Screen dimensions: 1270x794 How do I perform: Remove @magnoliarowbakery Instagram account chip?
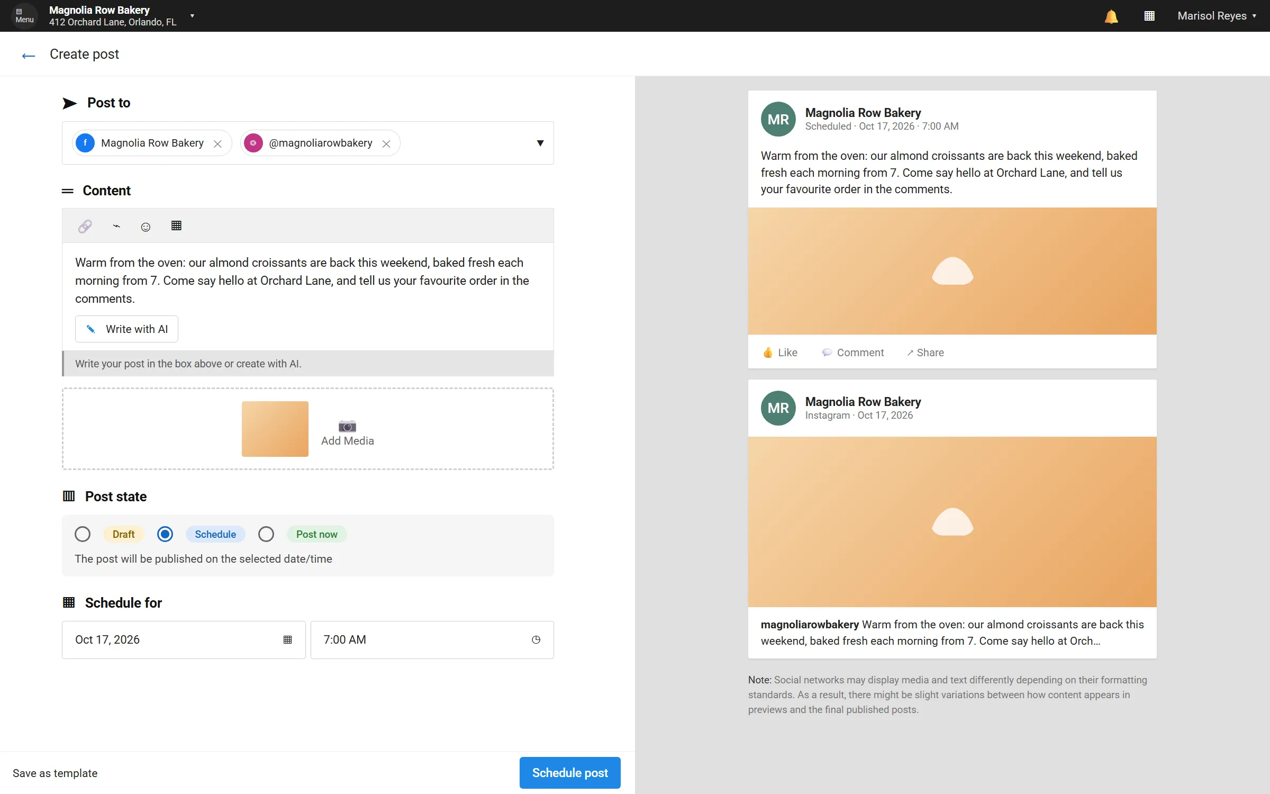[386, 143]
